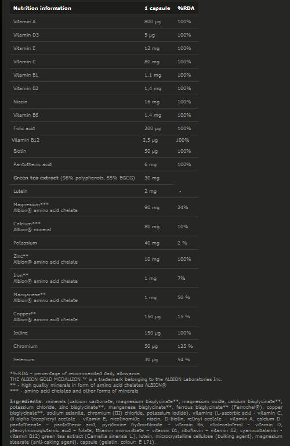This screenshot has width=290, height=446.
Task: Select the Vitamin A row label
Action: [x=24, y=21]
